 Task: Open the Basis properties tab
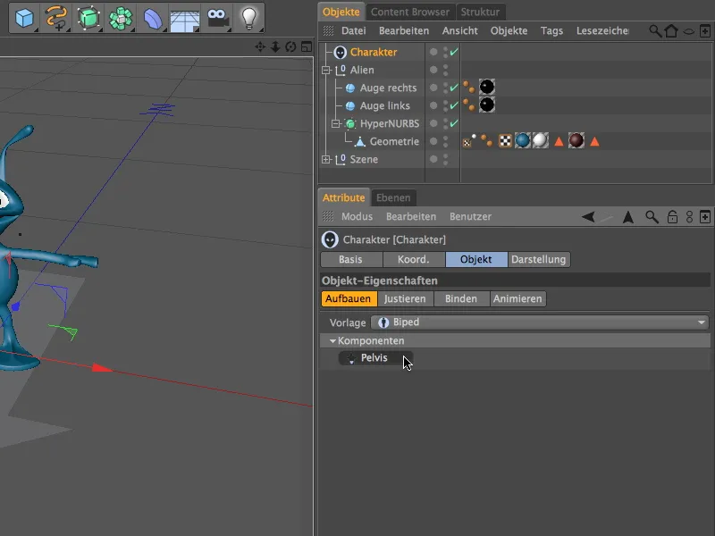[x=351, y=259]
